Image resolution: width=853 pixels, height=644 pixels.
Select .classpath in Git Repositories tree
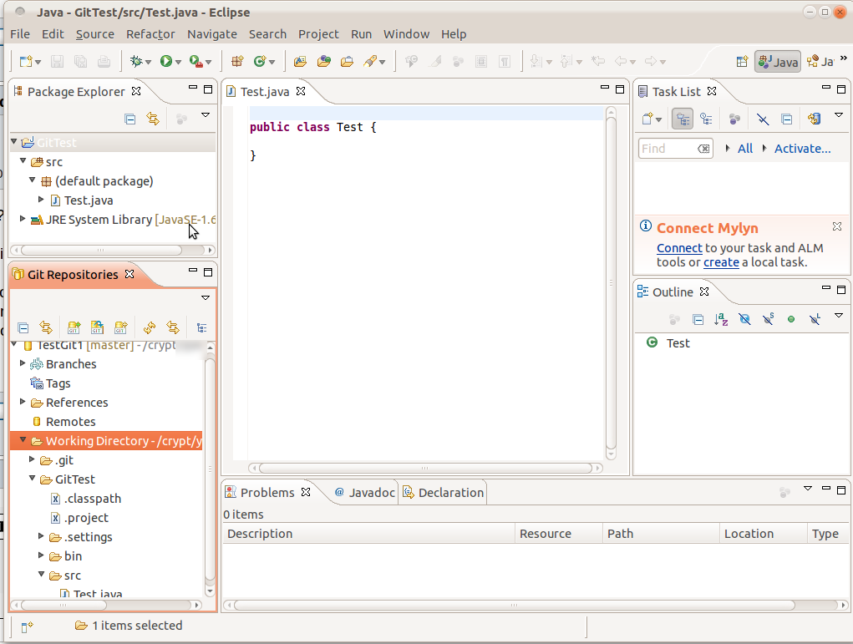(93, 499)
